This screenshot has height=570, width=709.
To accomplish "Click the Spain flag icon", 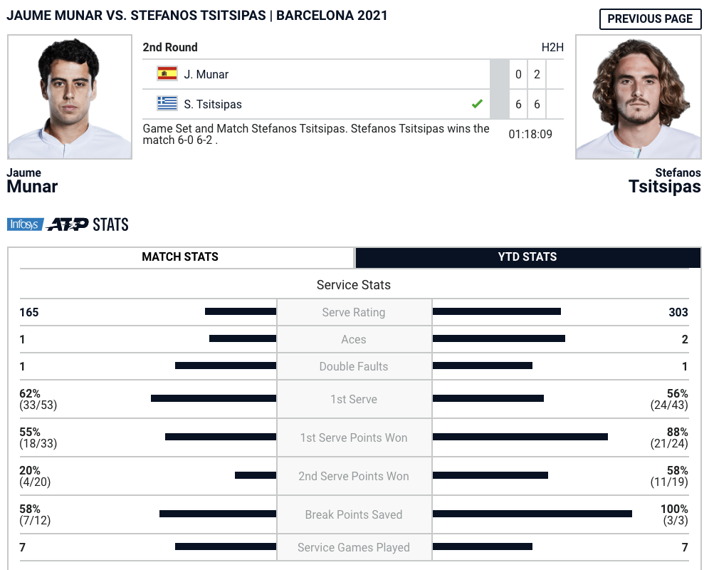I will (167, 73).
